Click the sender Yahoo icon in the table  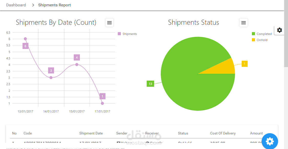[x=118, y=143]
